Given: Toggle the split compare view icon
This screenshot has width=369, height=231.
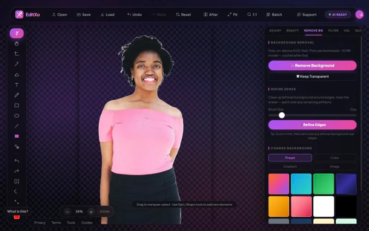Looking at the screenshot, I should [17, 181].
